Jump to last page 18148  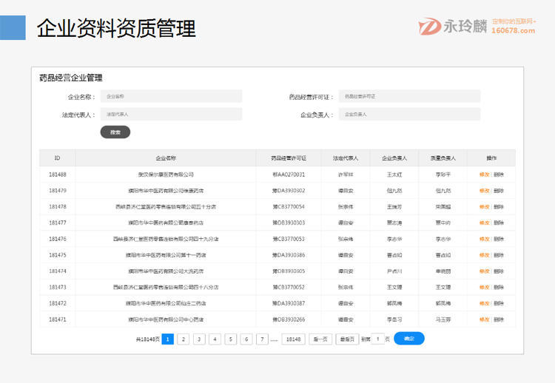(x=293, y=339)
